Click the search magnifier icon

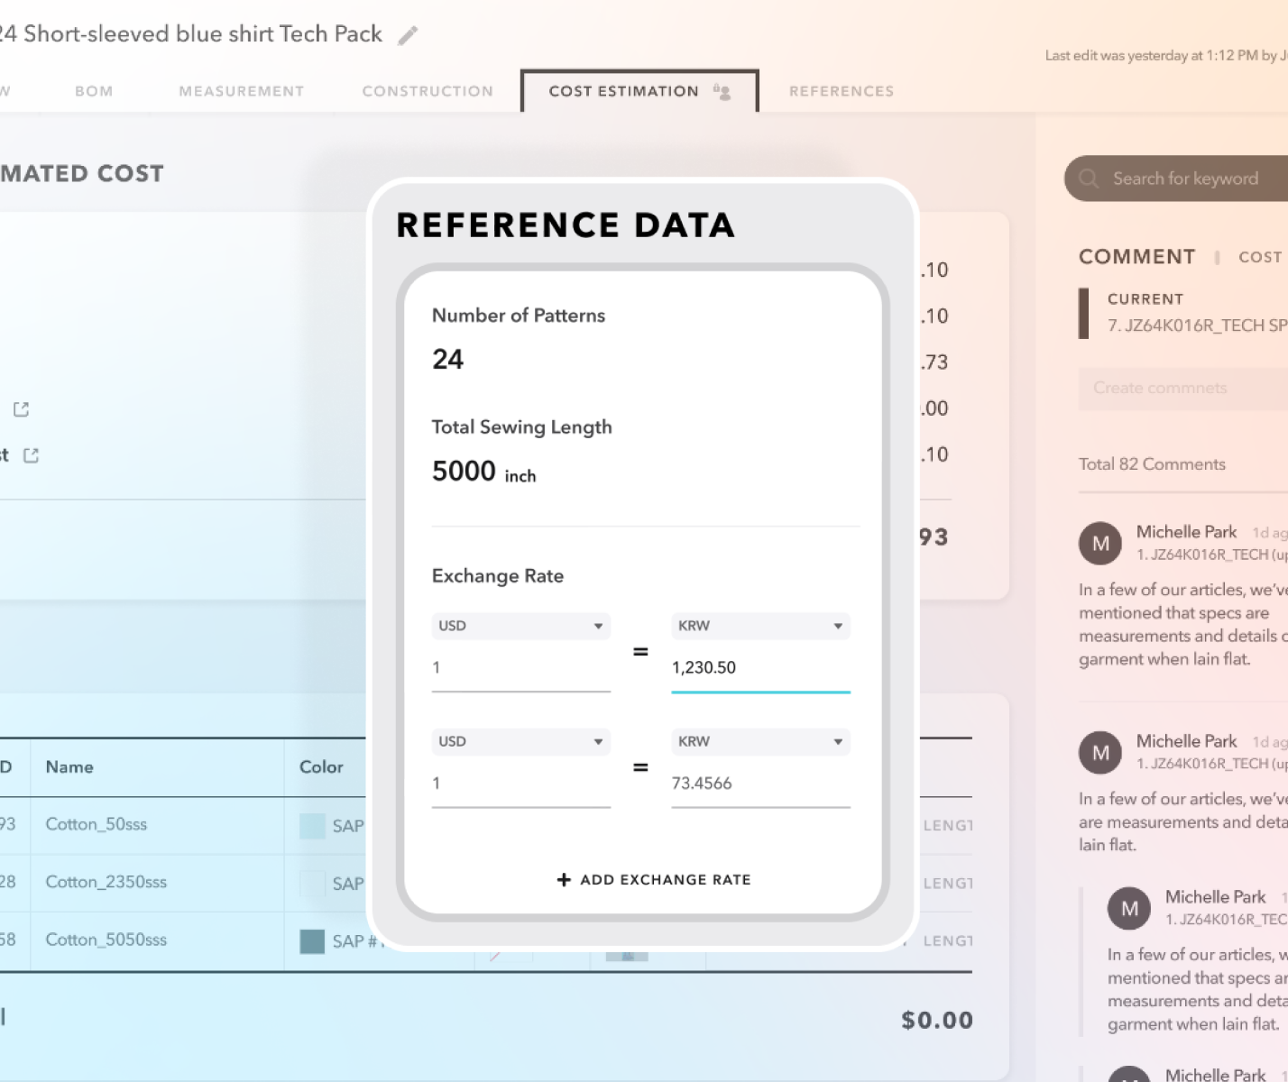point(1089,179)
